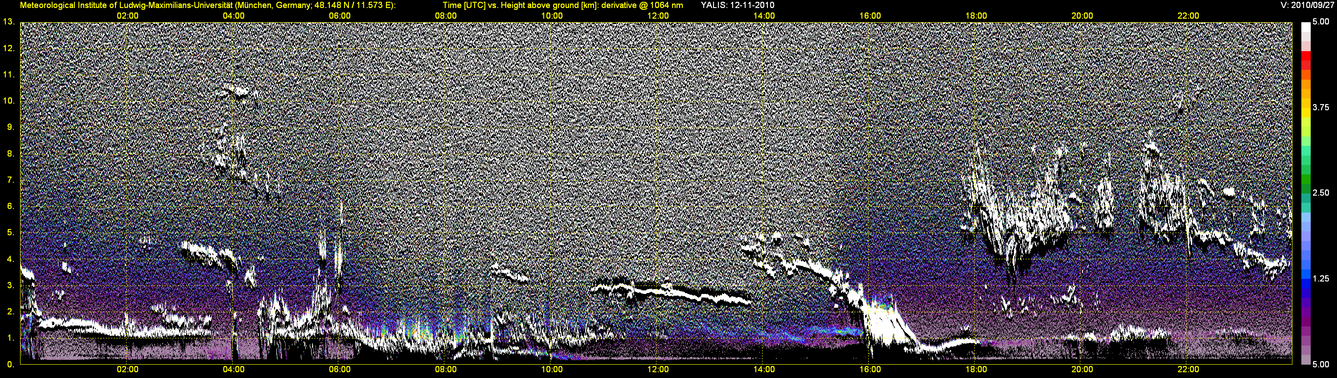The height and width of the screenshot is (378, 1337).
Task: Select the 'YALIS: 12-11-2010' label
Action: 738,5
